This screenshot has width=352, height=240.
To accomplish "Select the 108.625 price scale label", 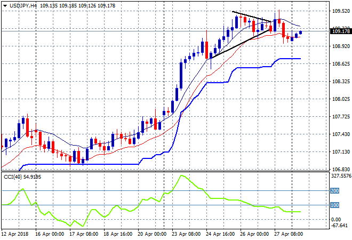I will click(x=341, y=64).
